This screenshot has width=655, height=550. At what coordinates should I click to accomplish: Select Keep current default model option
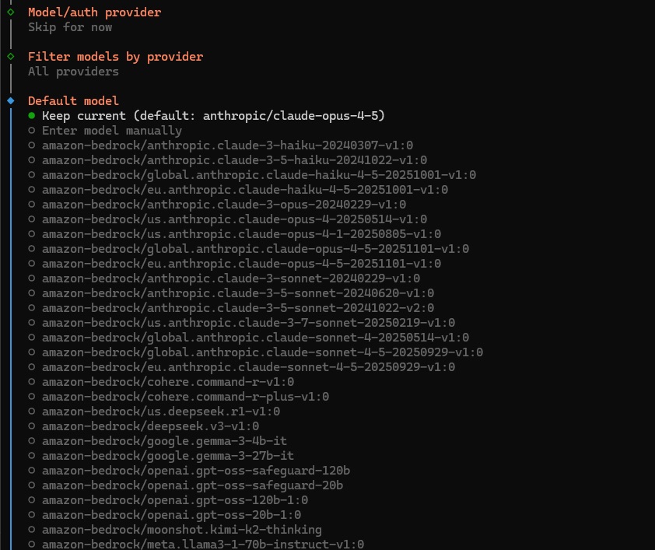coord(213,116)
